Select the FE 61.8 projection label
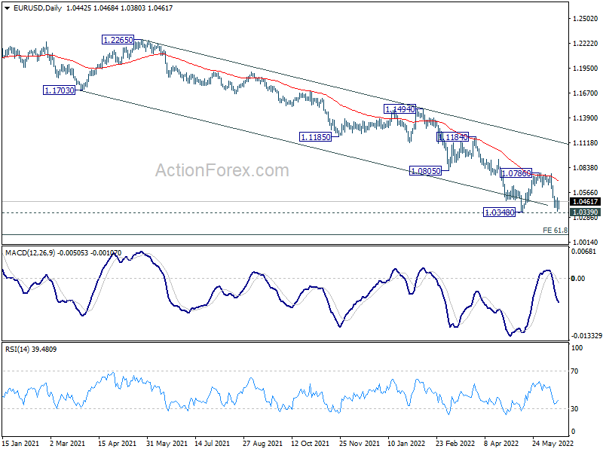603x452 pixels. 554,229
